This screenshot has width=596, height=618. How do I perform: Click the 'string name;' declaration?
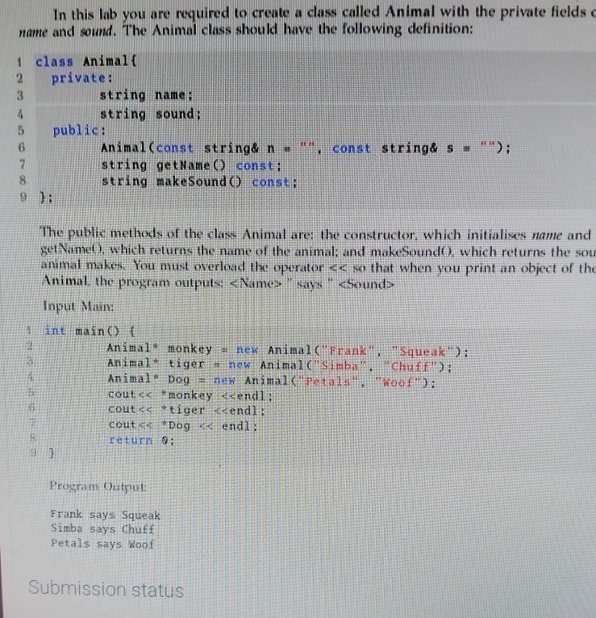coord(146,95)
